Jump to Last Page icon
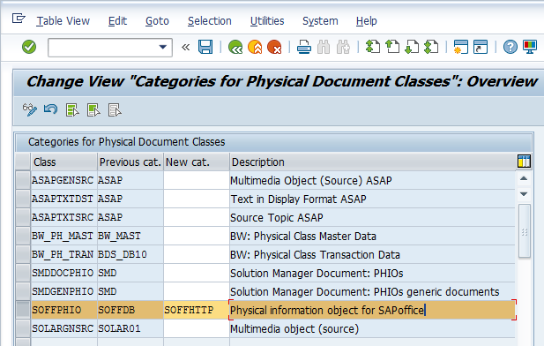 click(x=431, y=47)
